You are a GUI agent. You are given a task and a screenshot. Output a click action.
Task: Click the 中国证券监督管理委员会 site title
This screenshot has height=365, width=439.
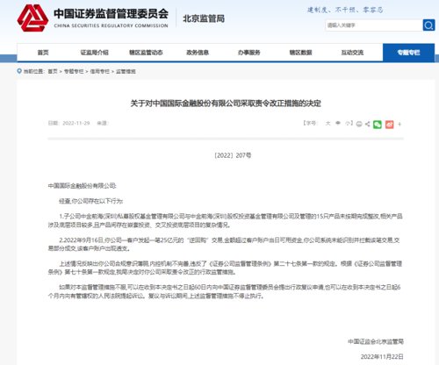112,14
